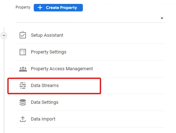This screenshot has width=176, height=133.
Task: Click the Property Settings layout icon
Action: 23,52
